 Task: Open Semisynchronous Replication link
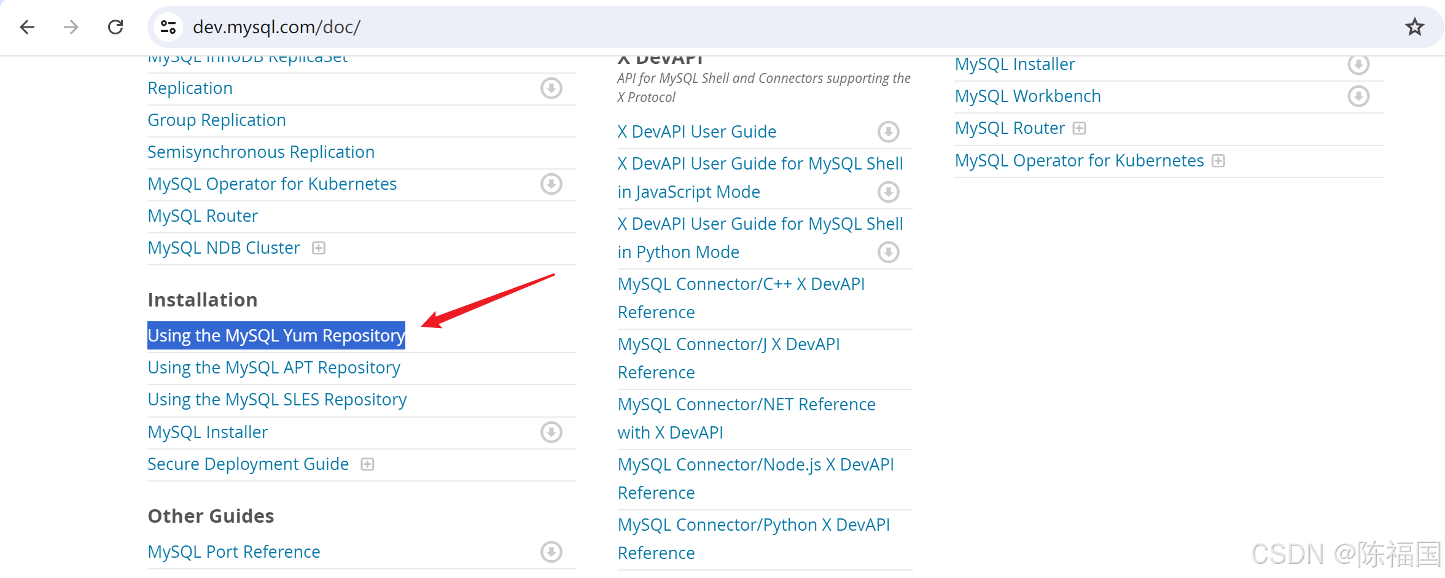(x=261, y=152)
